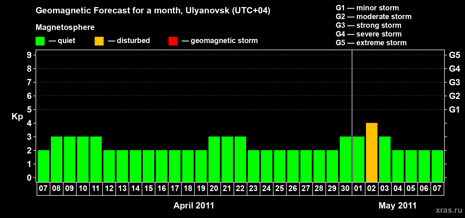
Task: Click the May 2011 month label
Action: click(x=397, y=205)
